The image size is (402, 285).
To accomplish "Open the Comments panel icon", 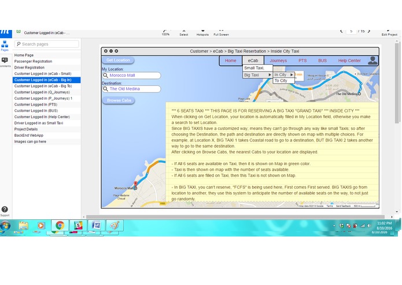I will pyautogui.click(x=5, y=62).
